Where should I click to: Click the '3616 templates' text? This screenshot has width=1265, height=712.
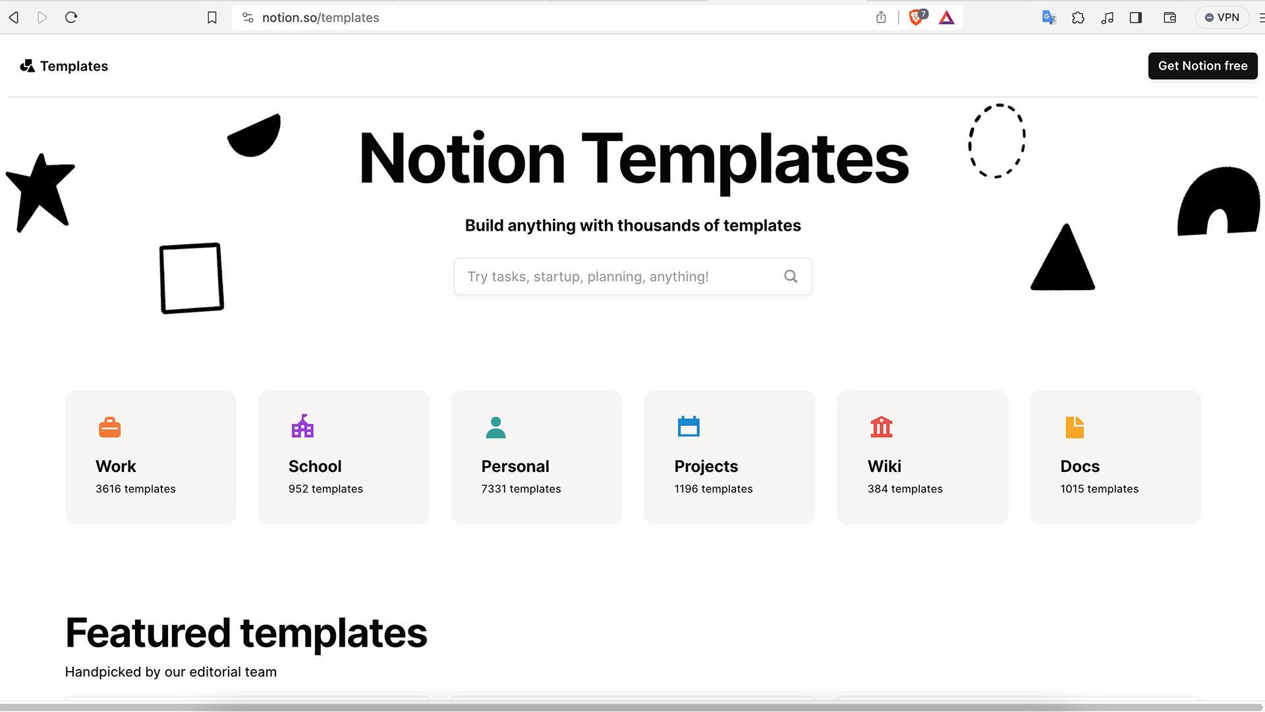coord(136,489)
